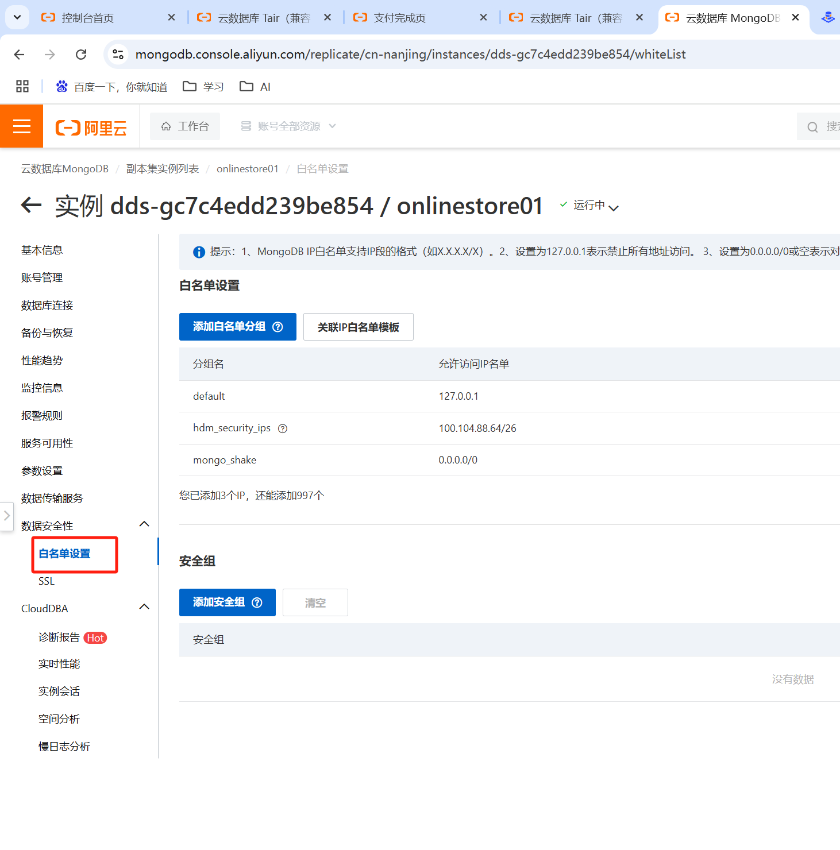
Task: Open 报警规则 in sidebar
Action: coord(42,416)
